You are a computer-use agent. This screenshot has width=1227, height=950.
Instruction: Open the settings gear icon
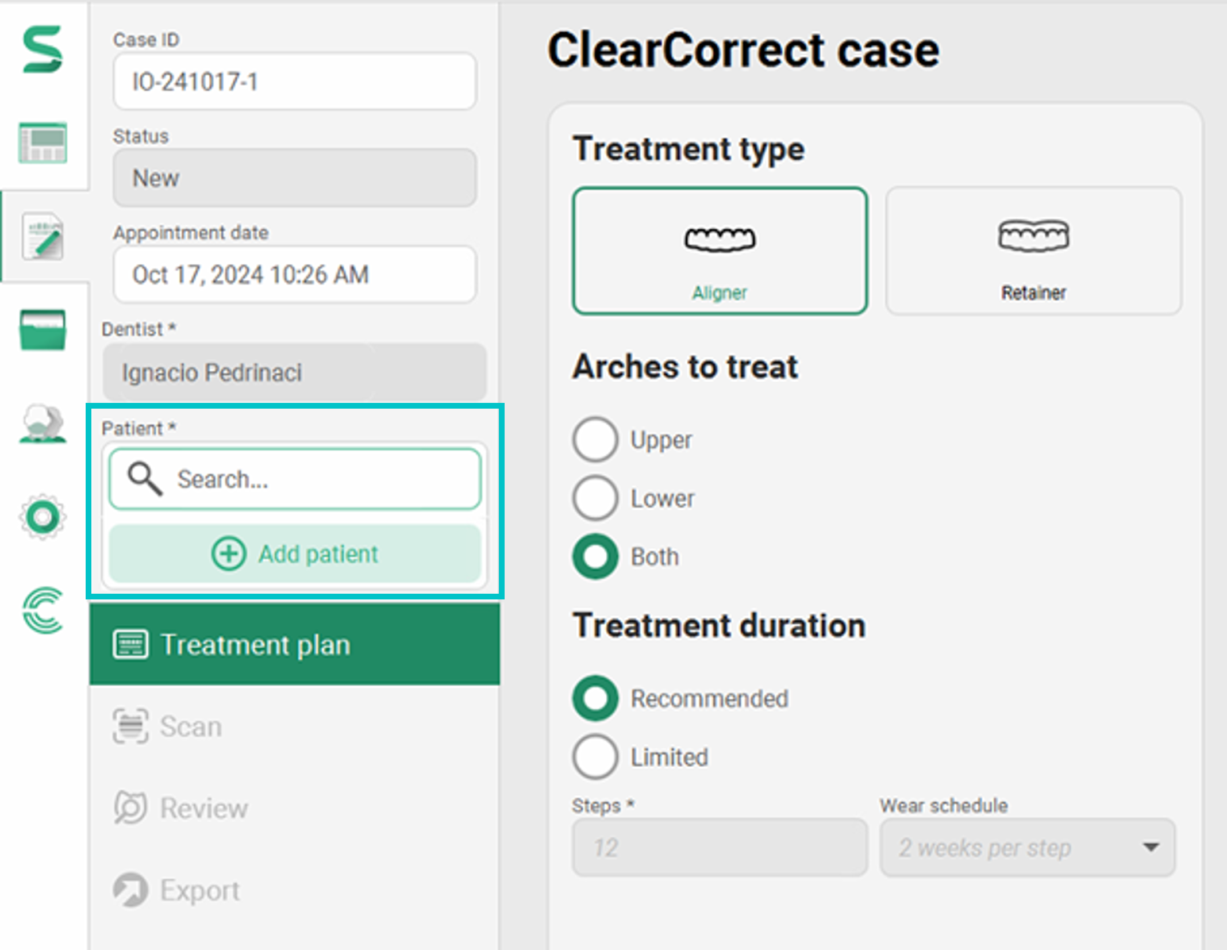(x=43, y=517)
